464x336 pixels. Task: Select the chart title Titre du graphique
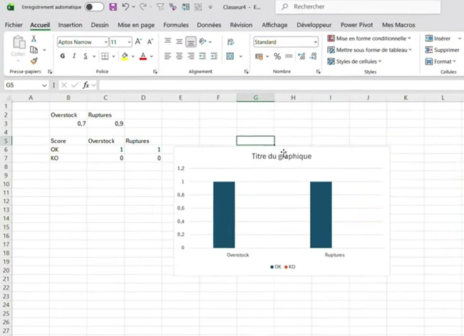pos(281,156)
